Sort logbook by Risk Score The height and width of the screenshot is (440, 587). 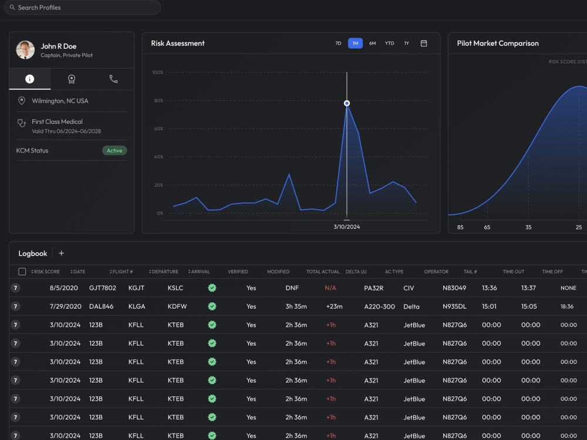pyautogui.click(x=45, y=272)
